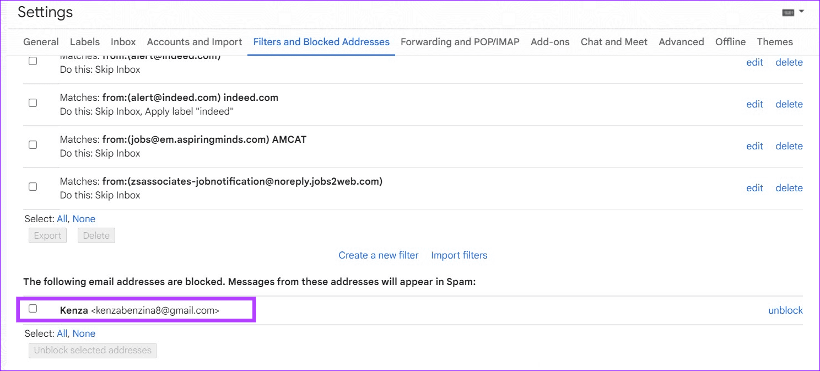
Task: Create a new filter
Action: (x=379, y=255)
